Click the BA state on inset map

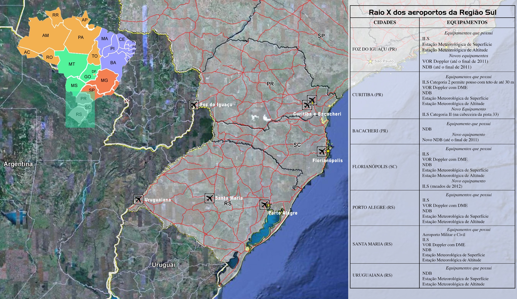coord(113,63)
